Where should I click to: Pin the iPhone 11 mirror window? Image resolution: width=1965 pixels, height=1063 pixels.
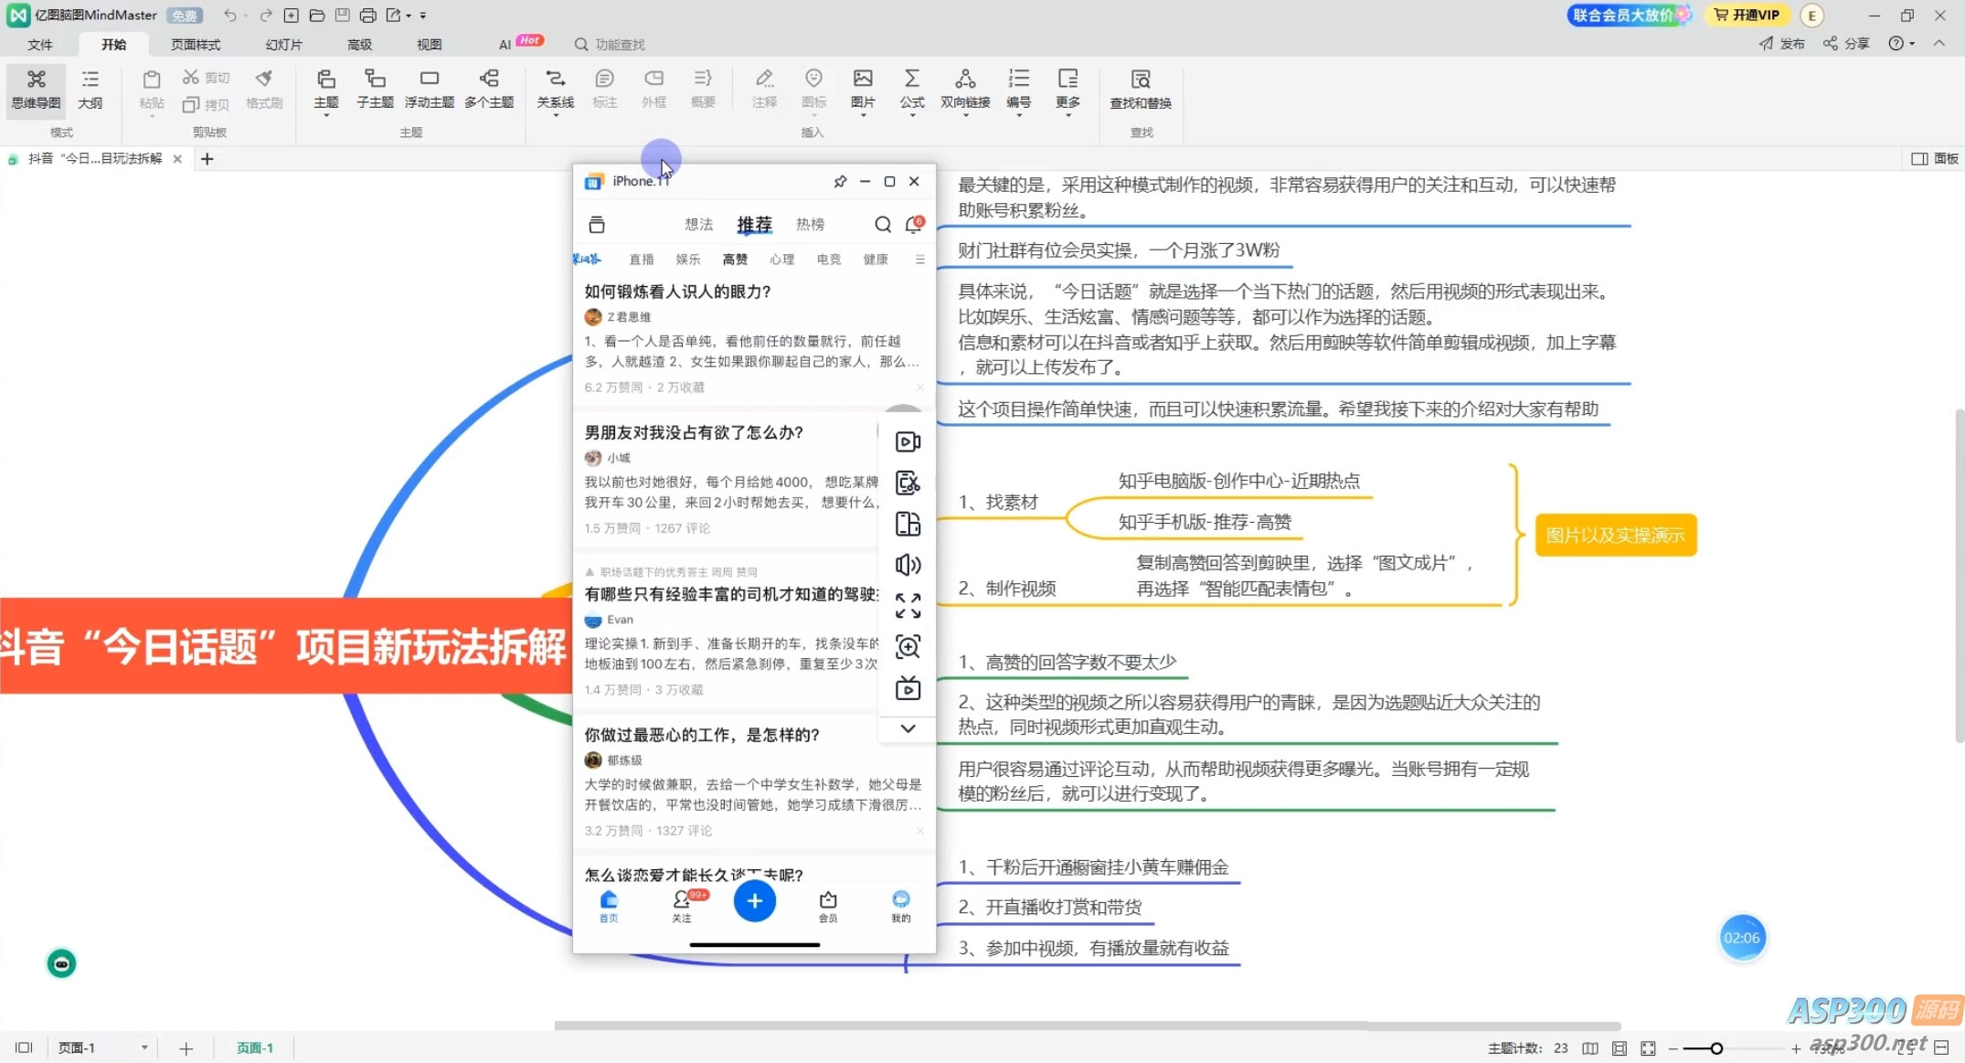coord(840,182)
